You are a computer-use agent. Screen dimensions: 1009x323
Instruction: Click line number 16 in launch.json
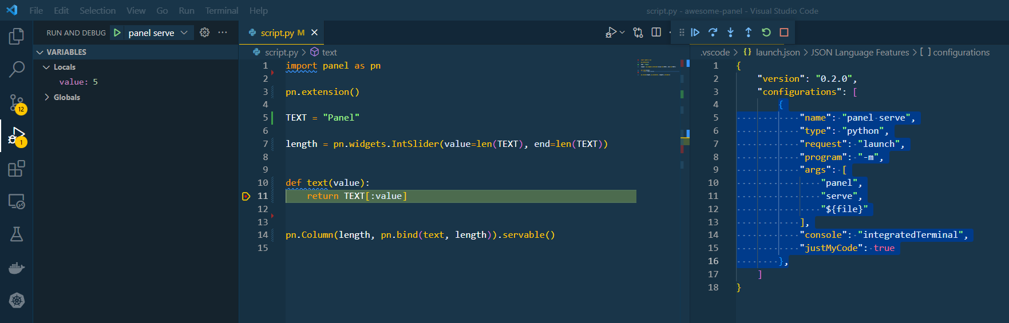(x=713, y=261)
